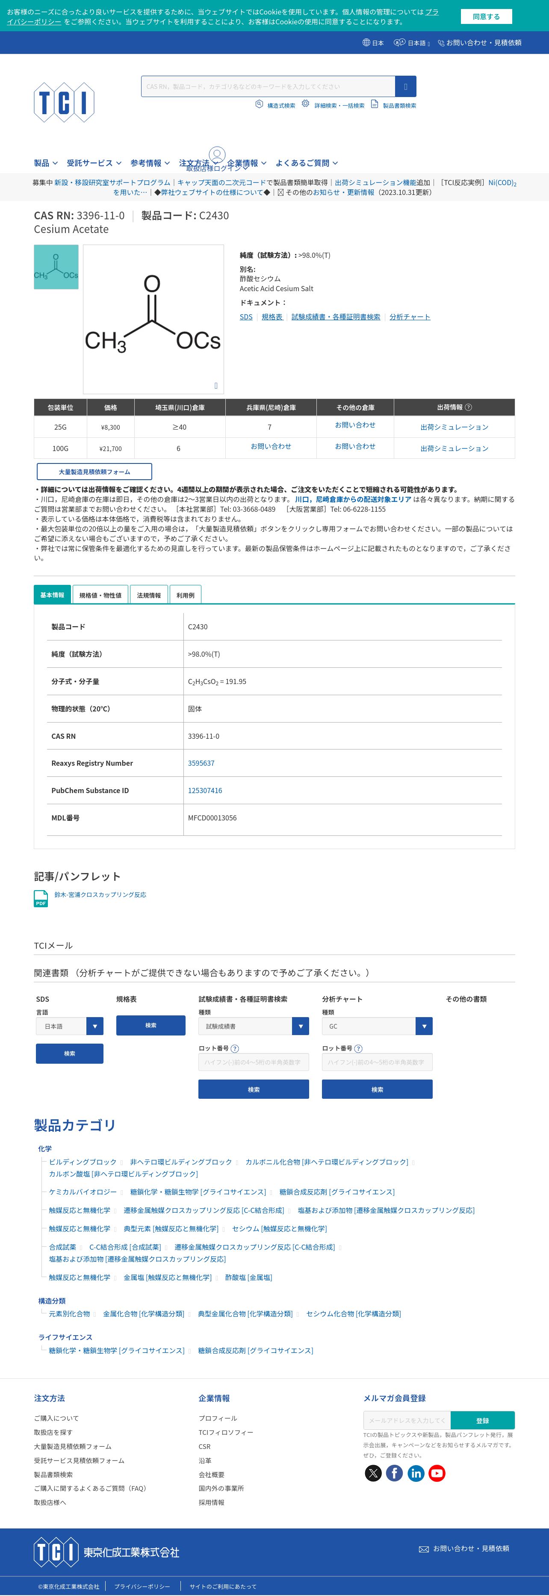Click the TCI logo in the header
The image size is (549, 1596).
[x=64, y=102]
